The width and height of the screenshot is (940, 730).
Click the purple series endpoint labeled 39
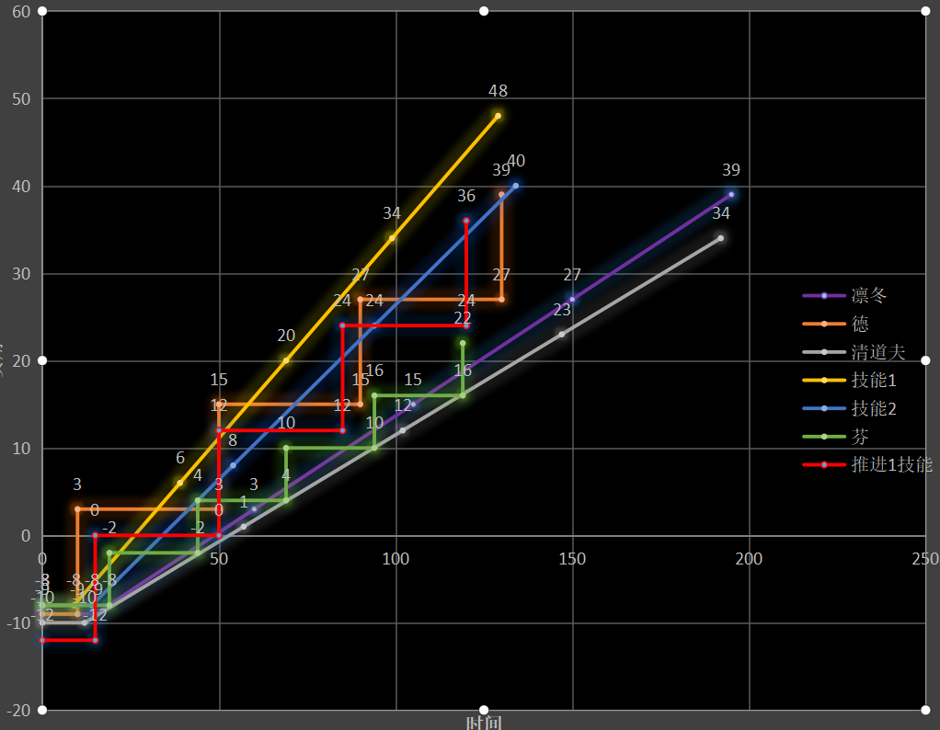731,194
